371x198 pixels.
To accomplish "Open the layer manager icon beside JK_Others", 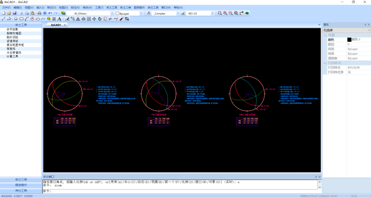I will click(x=63, y=13).
